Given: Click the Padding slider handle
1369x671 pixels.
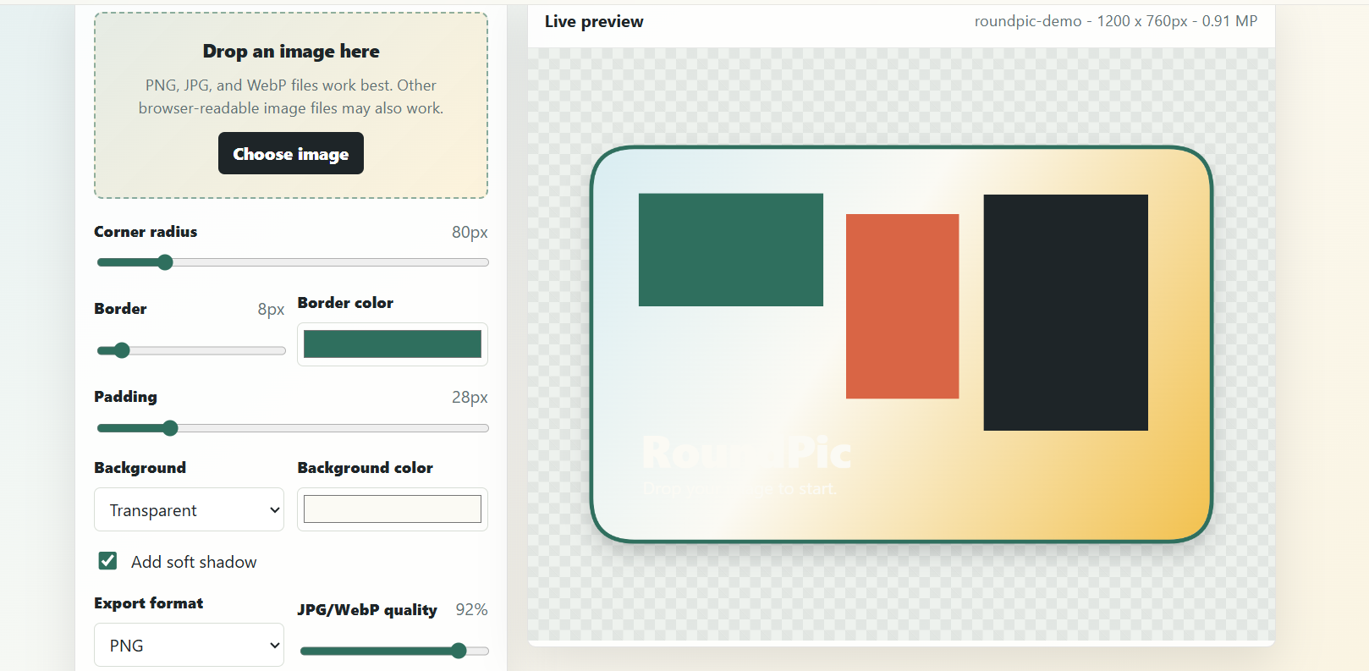Looking at the screenshot, I should pos(170,428).
